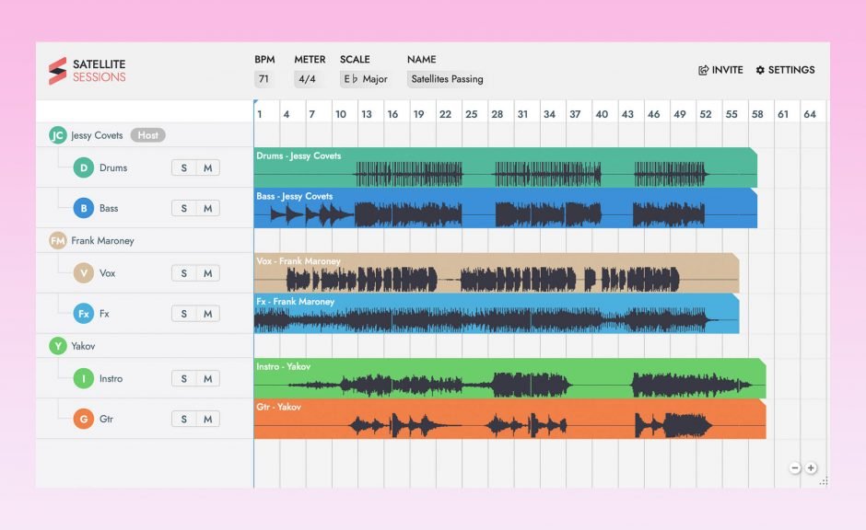Image resolution: width=866 pixels, height=530 pixels.
Task: Solo the Drums track
Action: click(183, 167)
